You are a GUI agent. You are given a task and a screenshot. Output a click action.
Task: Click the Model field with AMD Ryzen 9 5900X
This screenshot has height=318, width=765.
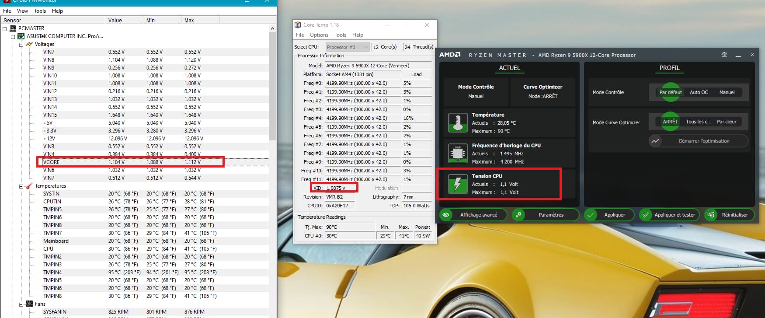(x=378, y=66)
